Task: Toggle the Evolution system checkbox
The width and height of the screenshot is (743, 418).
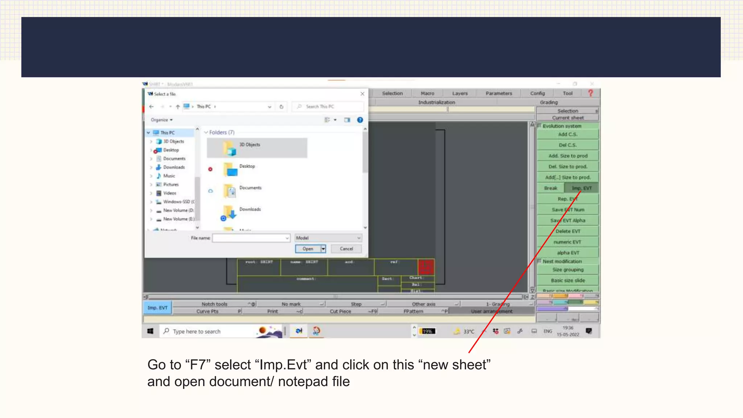Action: pos(539,126)
